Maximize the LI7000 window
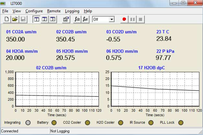 [183, 3]
